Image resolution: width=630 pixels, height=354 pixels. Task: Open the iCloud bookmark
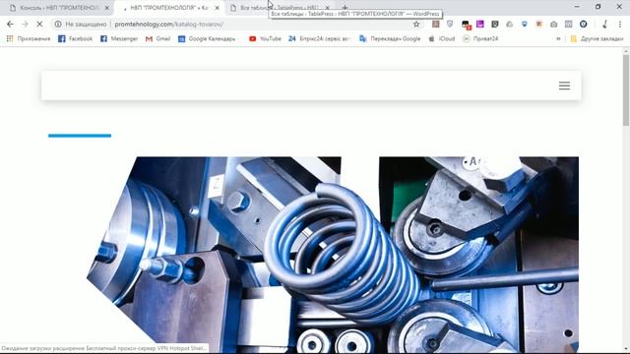pyautogui.click(x=442, y=38)
